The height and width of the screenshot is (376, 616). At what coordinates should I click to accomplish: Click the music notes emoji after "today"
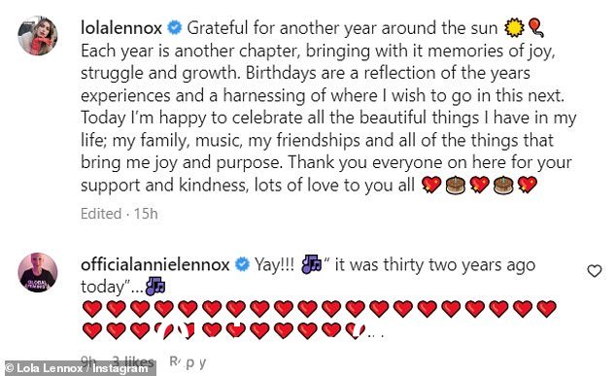pos(155,287)
